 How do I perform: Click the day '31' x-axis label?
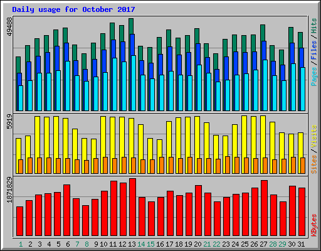click(301, 244)
